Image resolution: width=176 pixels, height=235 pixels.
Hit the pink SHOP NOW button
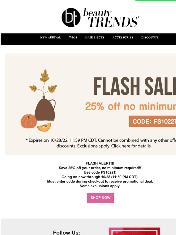100,198
